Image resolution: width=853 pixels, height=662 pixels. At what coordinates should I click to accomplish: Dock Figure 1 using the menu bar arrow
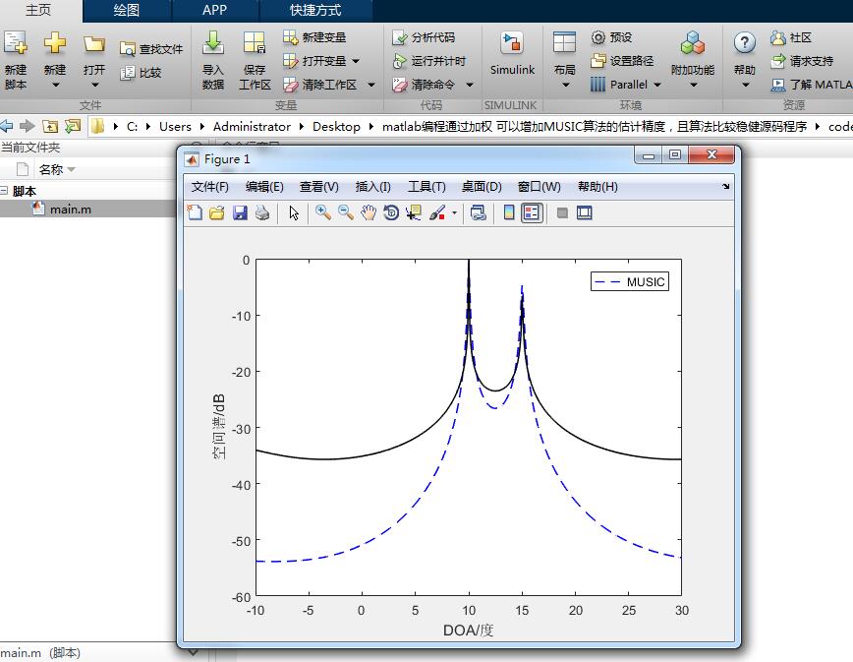[725, 187]
